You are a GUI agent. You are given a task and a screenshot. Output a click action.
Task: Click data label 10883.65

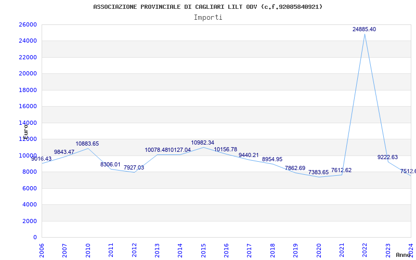(87, 144)
